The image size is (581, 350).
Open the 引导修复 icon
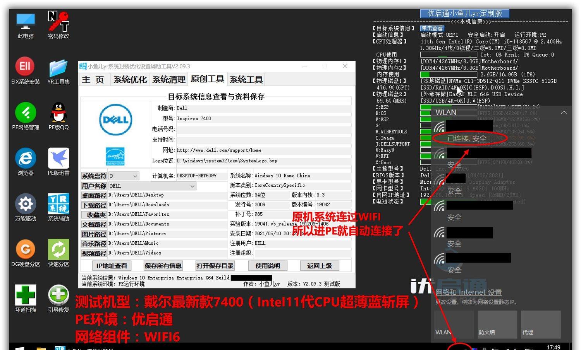58,299
